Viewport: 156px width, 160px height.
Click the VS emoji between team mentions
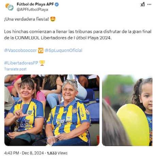[41, 51]
